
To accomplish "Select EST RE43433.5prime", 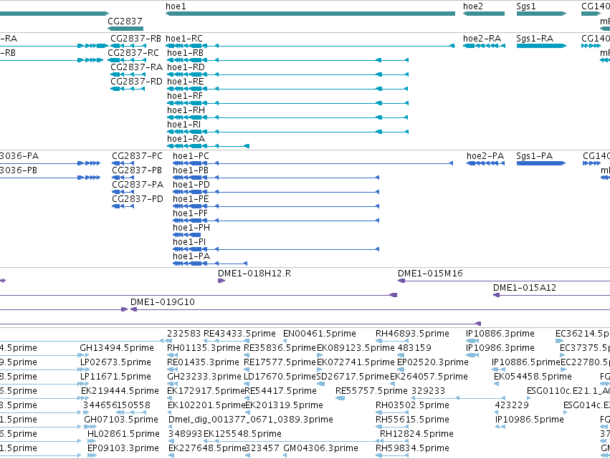I will point(239,334).
